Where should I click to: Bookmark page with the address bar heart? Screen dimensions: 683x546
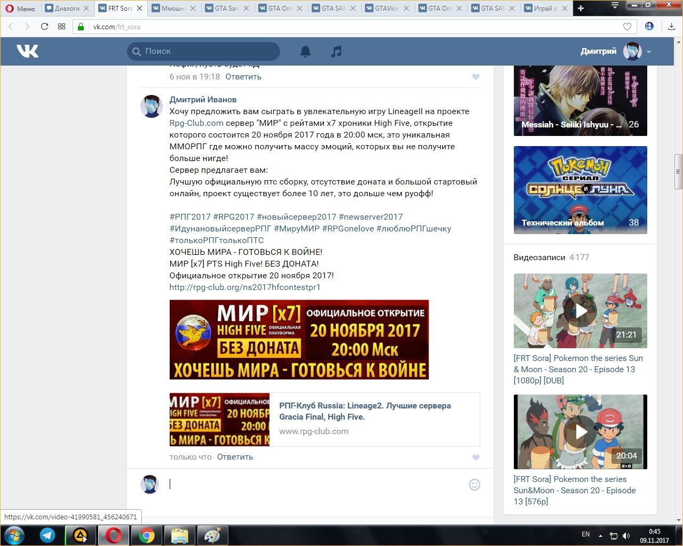627,27
